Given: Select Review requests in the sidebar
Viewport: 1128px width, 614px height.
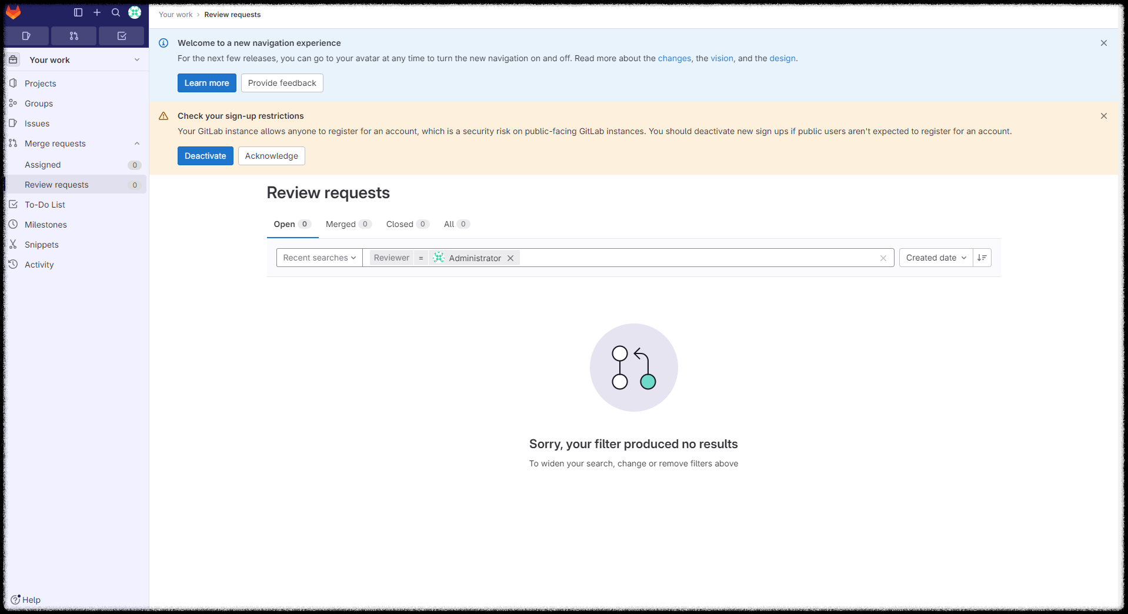Looking at the screenshot, I should coord(75,185).
